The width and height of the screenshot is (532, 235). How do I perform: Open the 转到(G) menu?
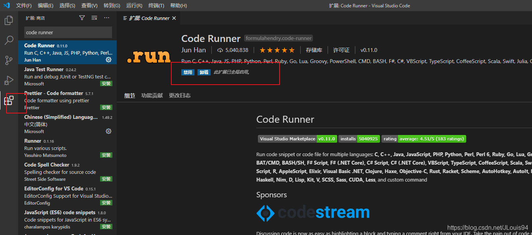point(112,5)
